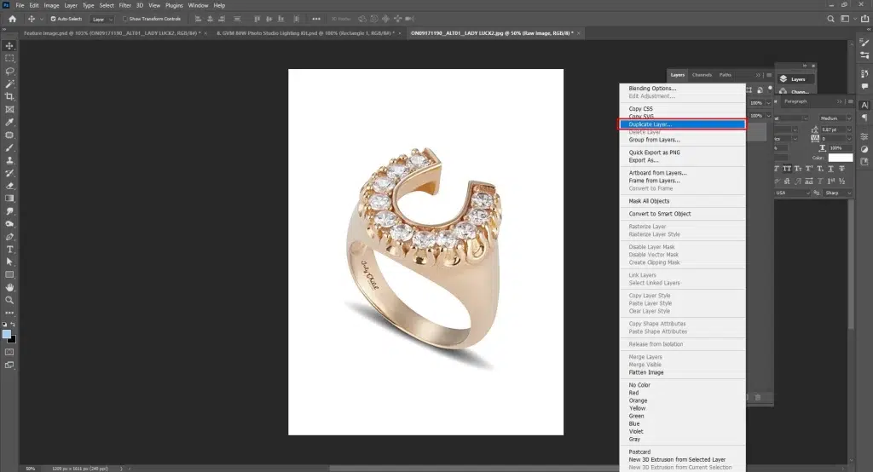873x472 pixels.
Task: Toggle the Auto-Select checkbox
Action: pos(54,18)
